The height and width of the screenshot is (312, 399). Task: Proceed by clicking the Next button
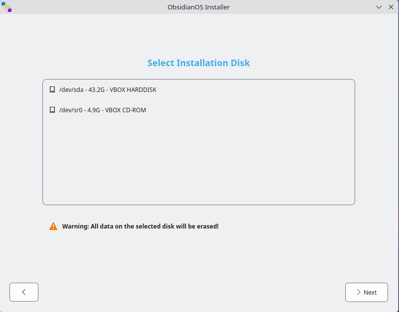pyautogui.click(x=367, y=292)
